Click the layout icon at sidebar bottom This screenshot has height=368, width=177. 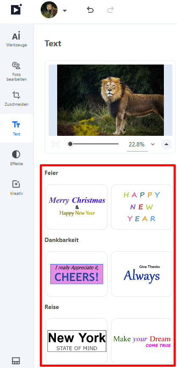click(16, 360)
